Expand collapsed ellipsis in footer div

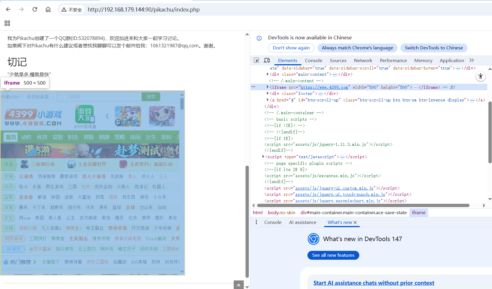point(320,94)
